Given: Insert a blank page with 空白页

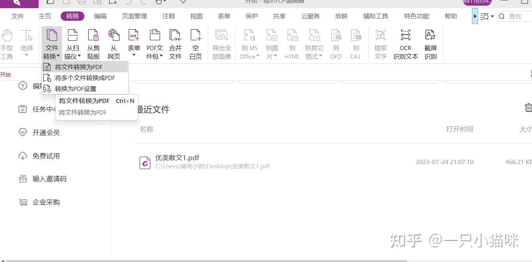Looking at the screenshot, I should (x=196, y=43).
